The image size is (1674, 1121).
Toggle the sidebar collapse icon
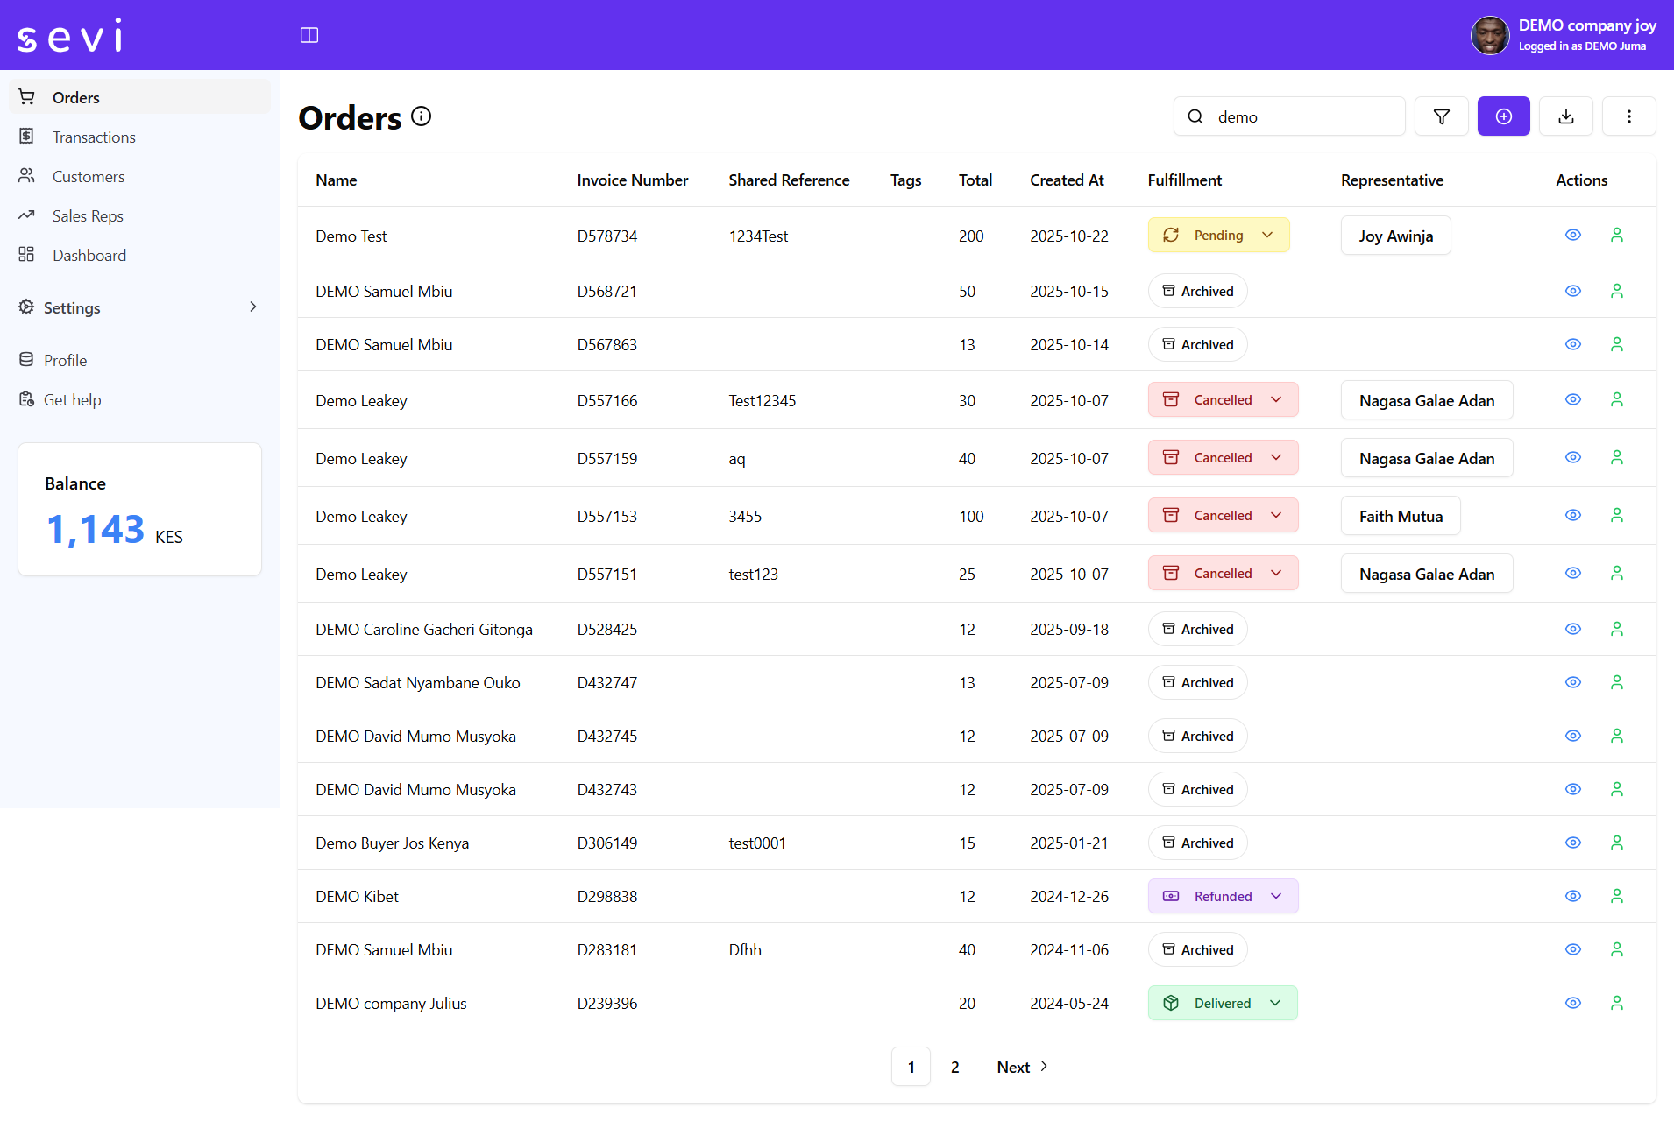pos(309,35)
